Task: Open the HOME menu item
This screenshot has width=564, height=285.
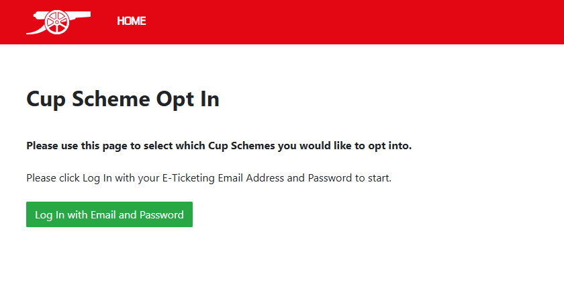Action: point(132,21)
